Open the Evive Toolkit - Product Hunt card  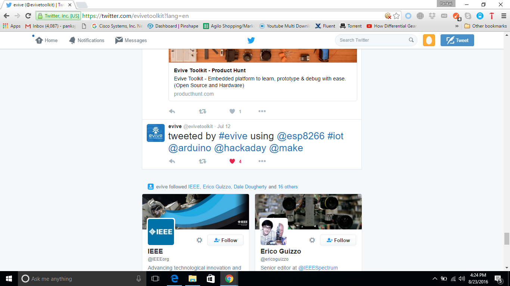pyautogui.click(x=263, y=82)
